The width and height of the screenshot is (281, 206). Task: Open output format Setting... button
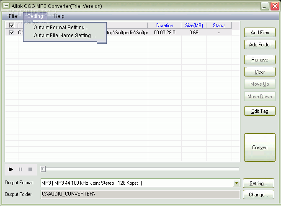point(258,183)
